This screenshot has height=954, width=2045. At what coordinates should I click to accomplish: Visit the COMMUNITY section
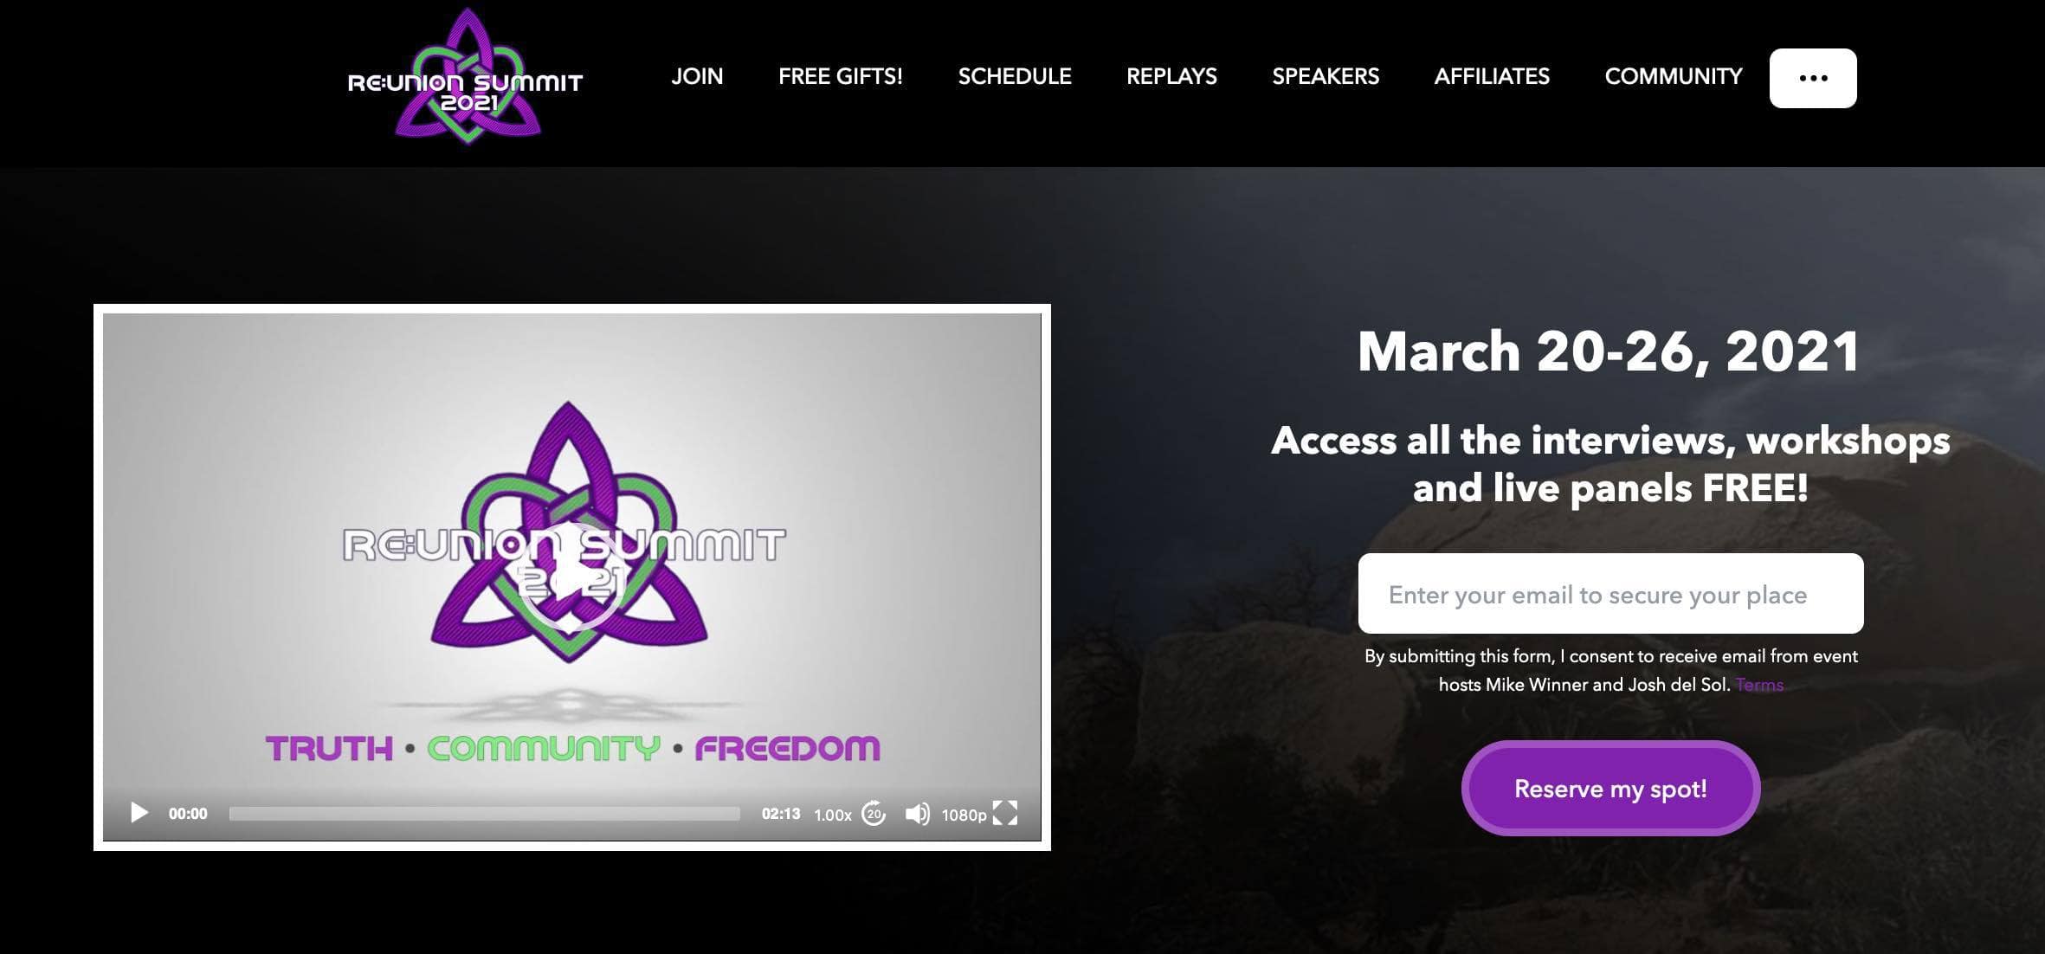coord(1674,76)
